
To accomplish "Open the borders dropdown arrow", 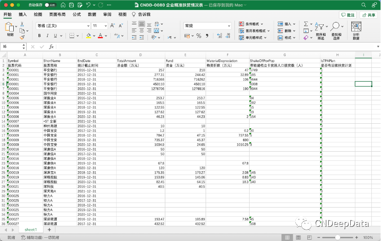I will point(78,36).
